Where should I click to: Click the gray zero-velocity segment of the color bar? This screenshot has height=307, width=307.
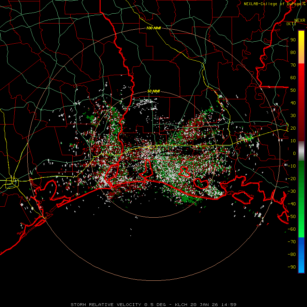click(301, 151)
